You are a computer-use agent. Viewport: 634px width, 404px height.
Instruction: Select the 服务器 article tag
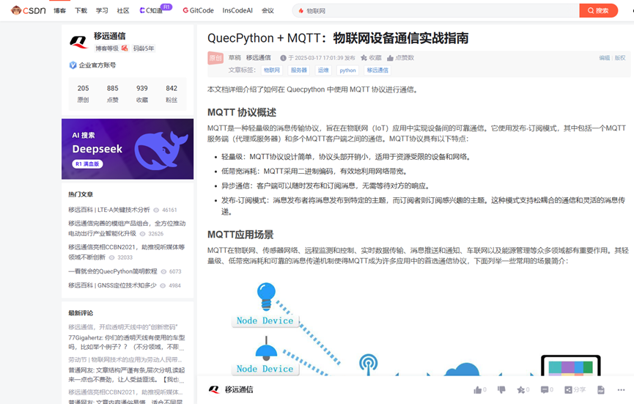click(x=299, y=70)
